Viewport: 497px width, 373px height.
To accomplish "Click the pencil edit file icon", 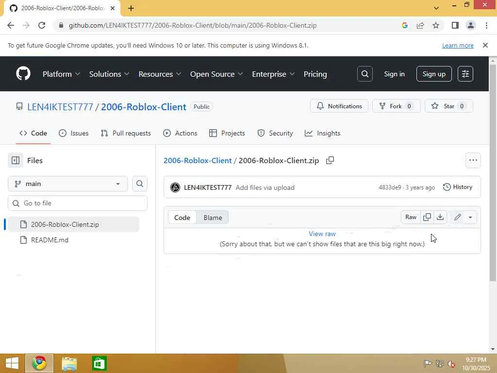I will [457, 217].
